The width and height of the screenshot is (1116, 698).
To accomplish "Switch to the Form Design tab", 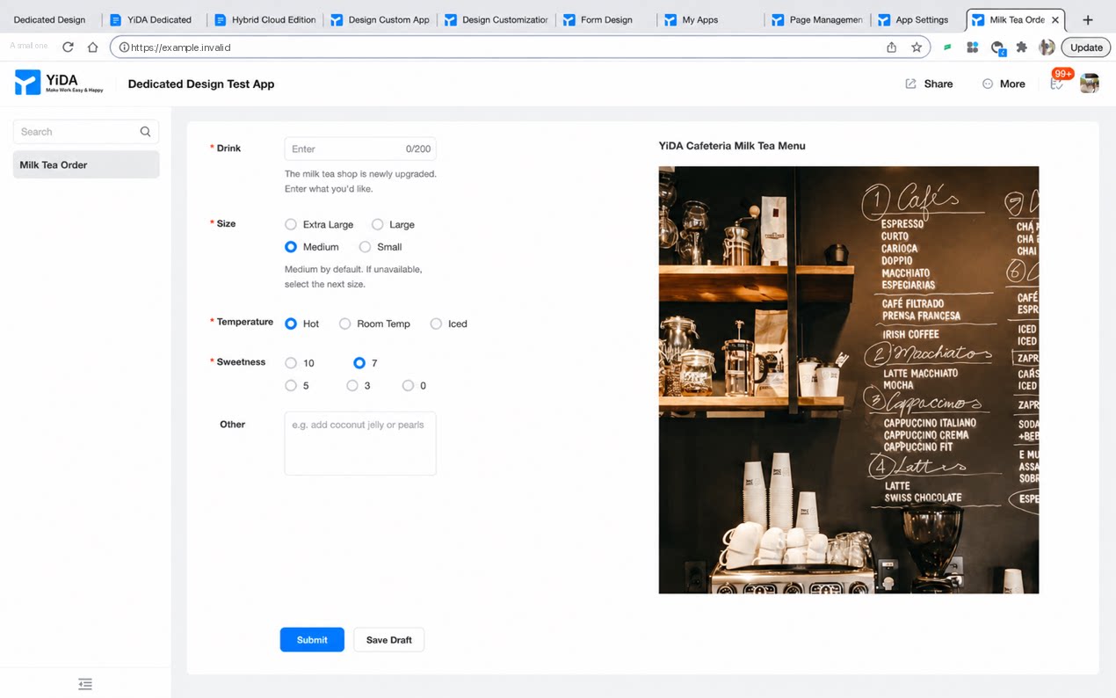I will (x=606, y=19).
